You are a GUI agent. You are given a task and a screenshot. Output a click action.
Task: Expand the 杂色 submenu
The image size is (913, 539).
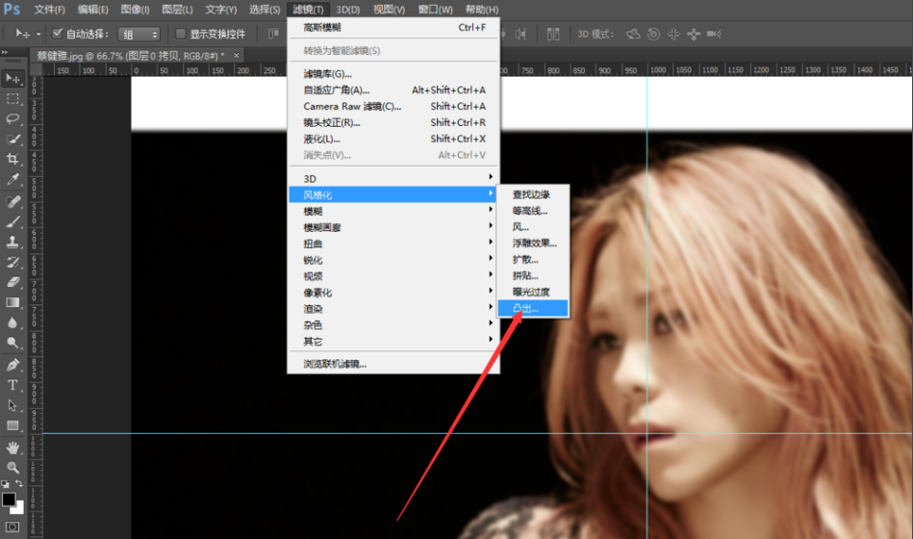click(x=393, y=325)
